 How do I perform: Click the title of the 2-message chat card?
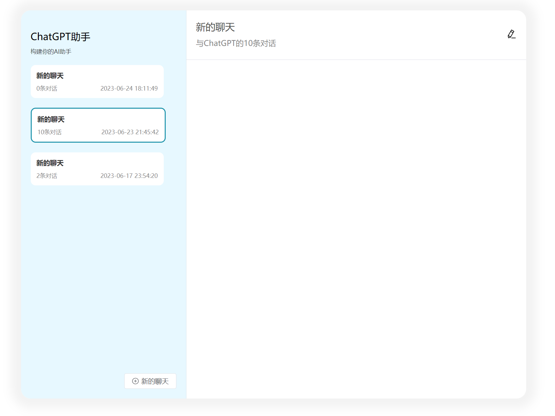point(50,163)
